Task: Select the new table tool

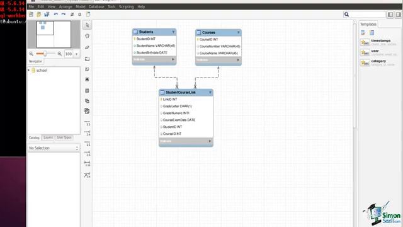Action: (87, 91)
